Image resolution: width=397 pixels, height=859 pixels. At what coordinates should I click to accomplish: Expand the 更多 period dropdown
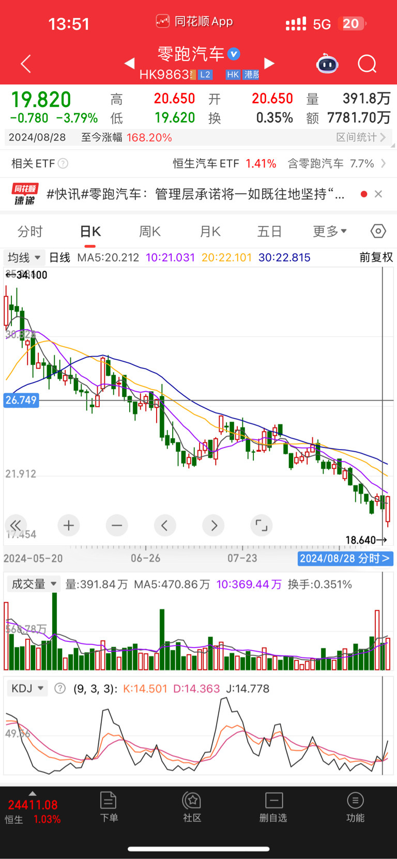(x=330, y=231)
